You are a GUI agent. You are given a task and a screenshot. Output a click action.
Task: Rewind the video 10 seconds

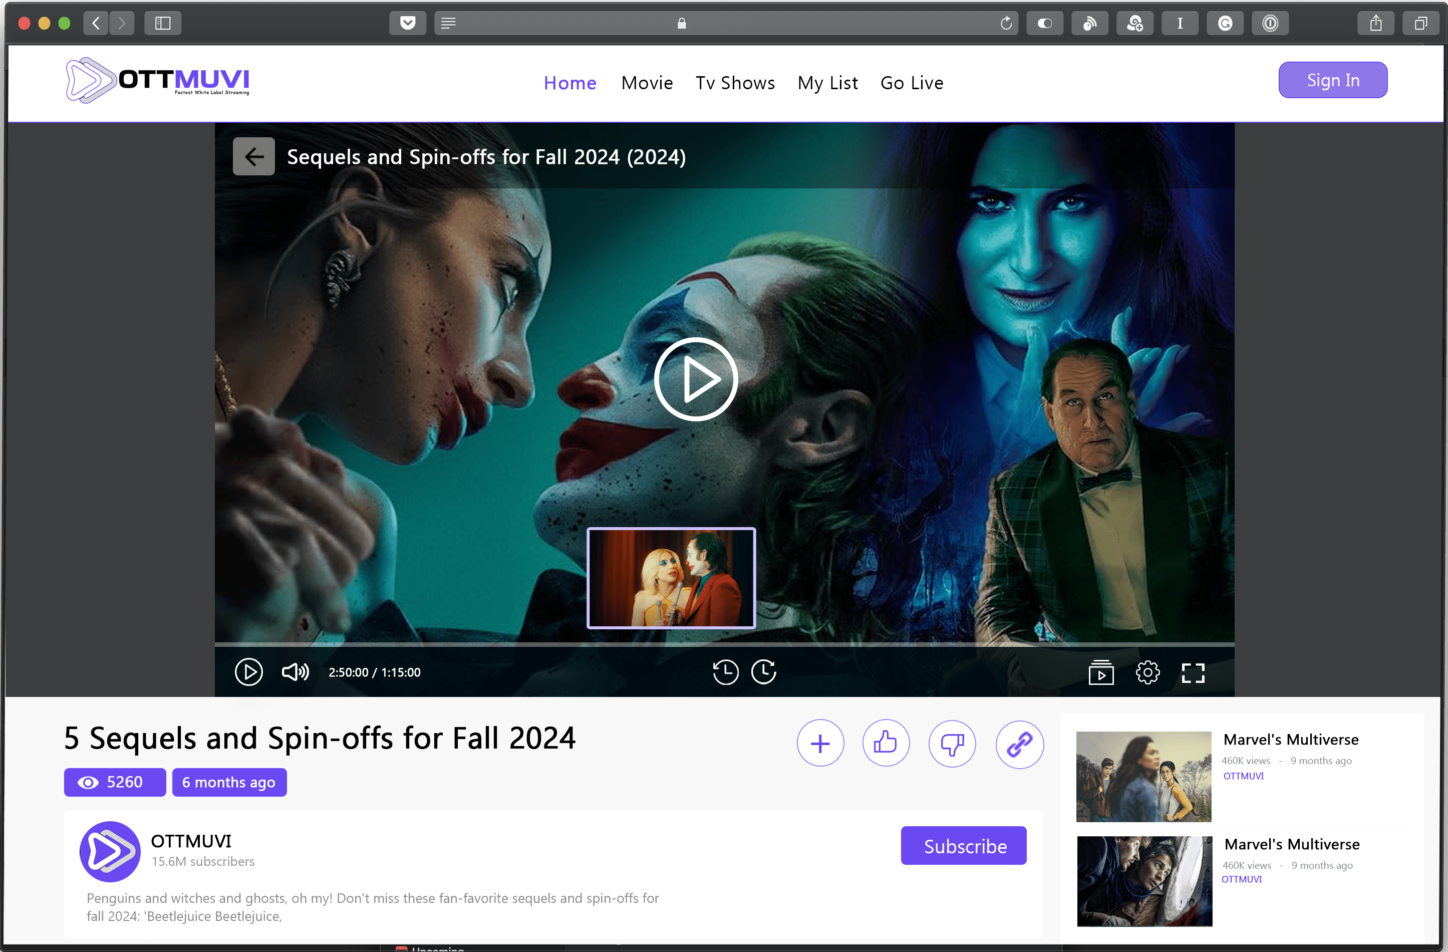click(x=725, y=672)
